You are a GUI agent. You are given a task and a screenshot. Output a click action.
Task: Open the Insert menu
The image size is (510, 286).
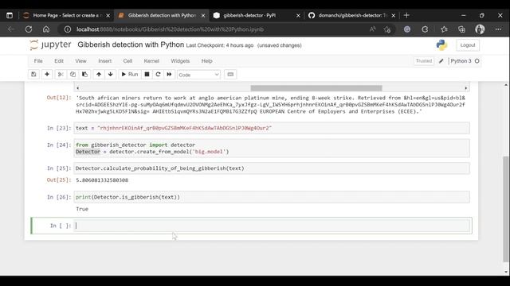click(x=104, y=61)
